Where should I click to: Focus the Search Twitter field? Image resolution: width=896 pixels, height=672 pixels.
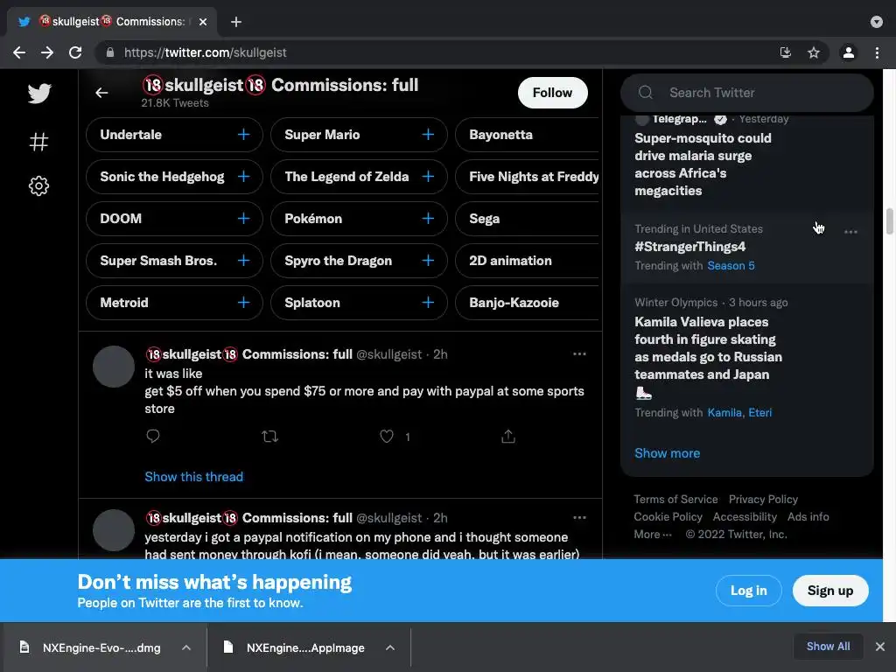click(x=747, y=93)
